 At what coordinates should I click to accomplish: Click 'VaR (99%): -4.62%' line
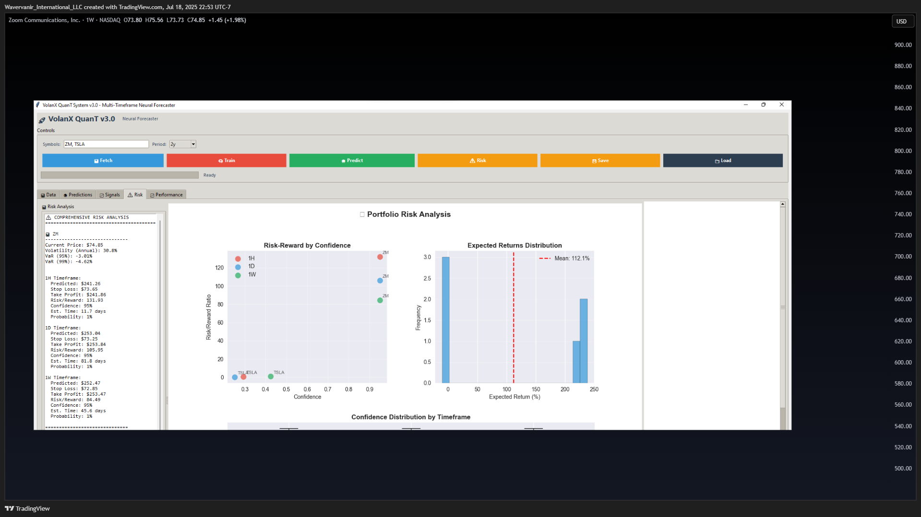click(x=69, y=261)
